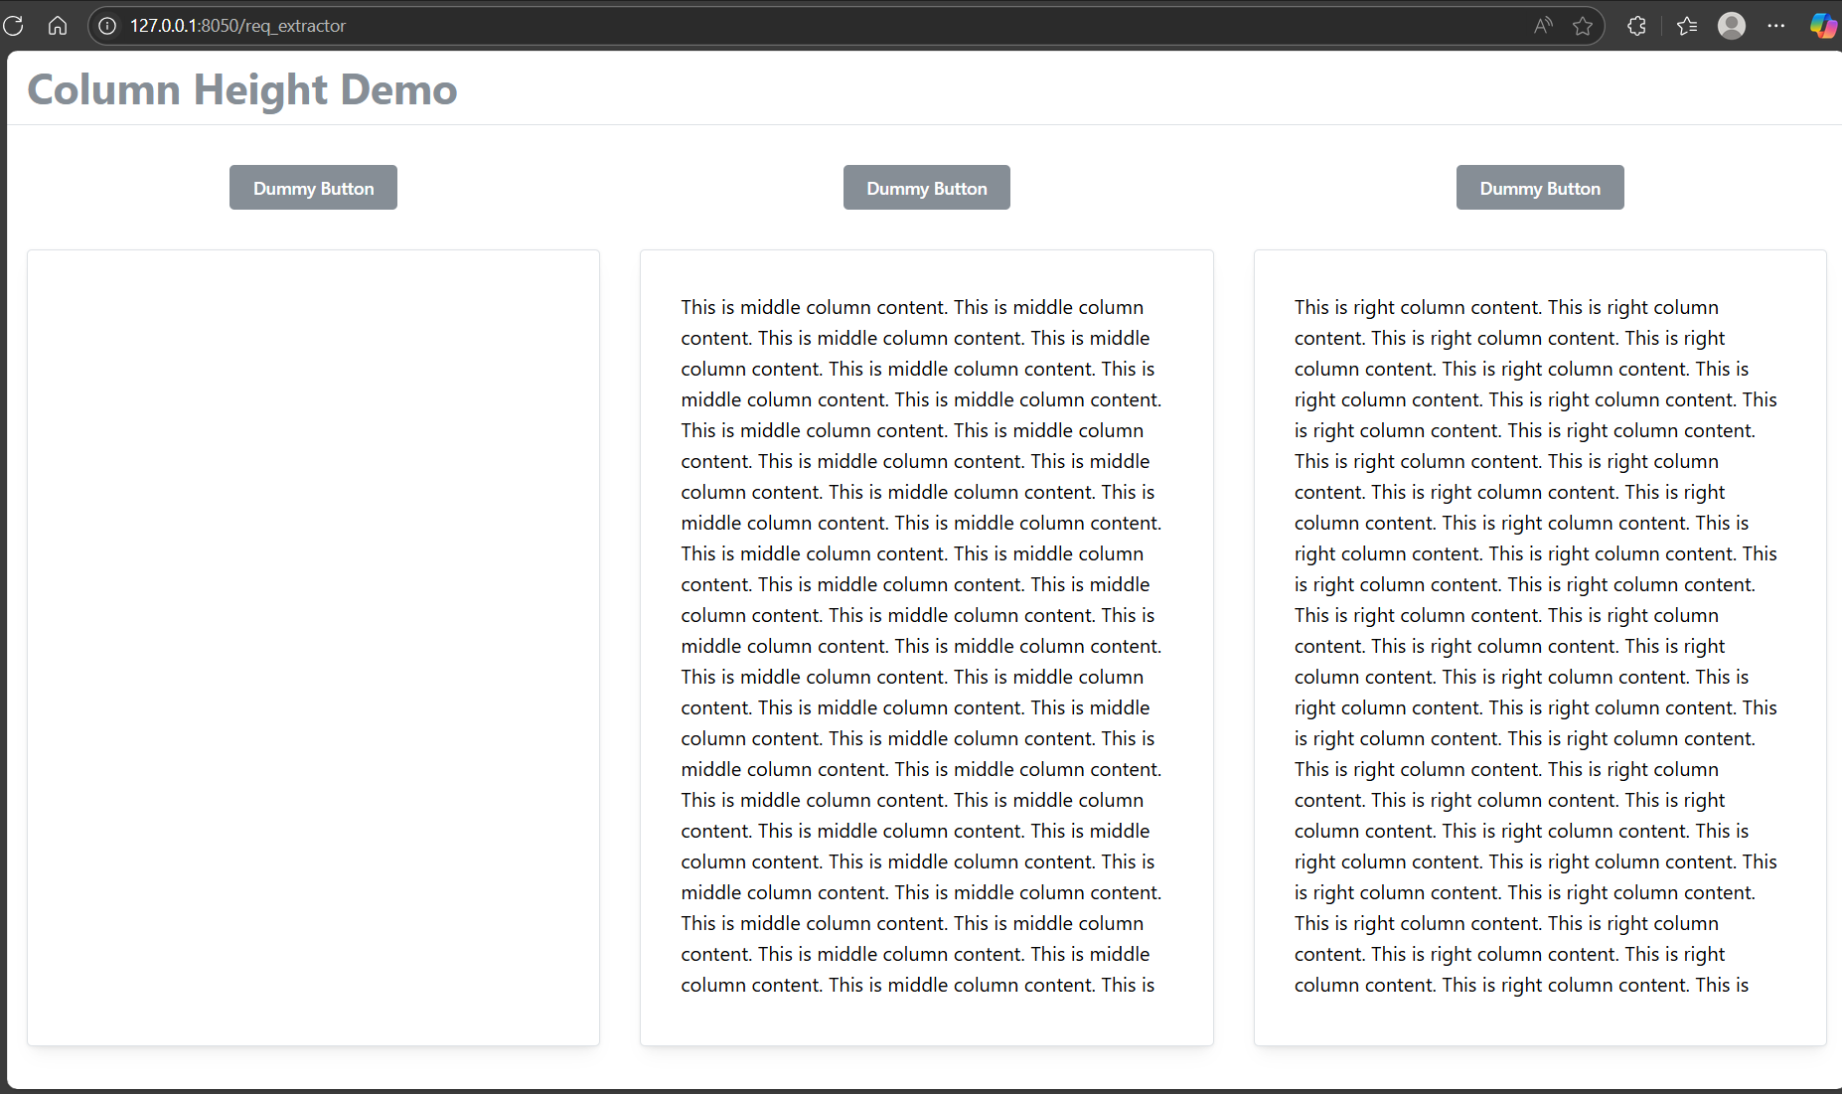Open the Copilot icon in the toolbar
The height and width of the screenshot is (1094, 1842).
click(1823, 26)
